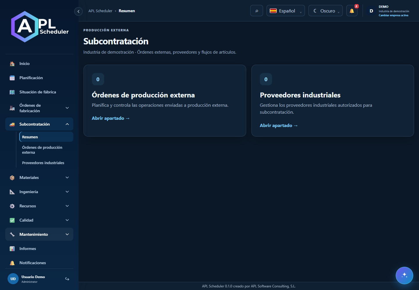The image size is (419, 290).
Task: Click the Planificación calendar icon
Action: (x=12, y=78)
